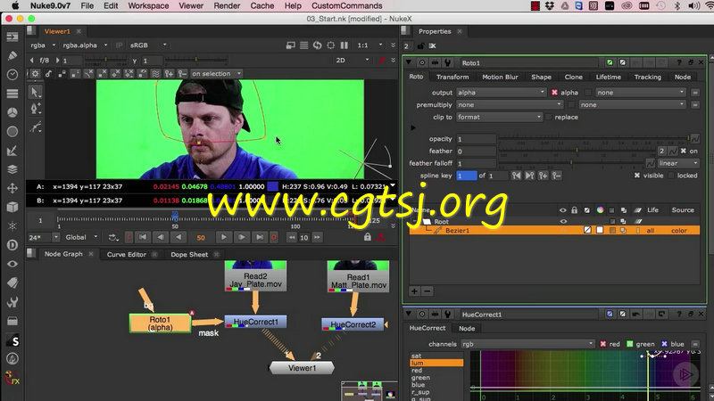Select the arrow Select tool in viewer
The image size is (714, 401).
tap(35, 93)
